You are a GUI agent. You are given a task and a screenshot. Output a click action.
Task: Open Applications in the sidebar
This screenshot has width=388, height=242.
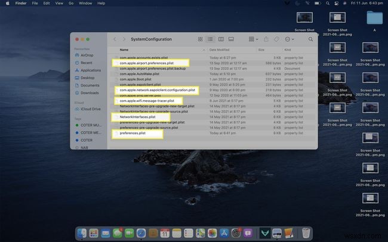point(88,70)
